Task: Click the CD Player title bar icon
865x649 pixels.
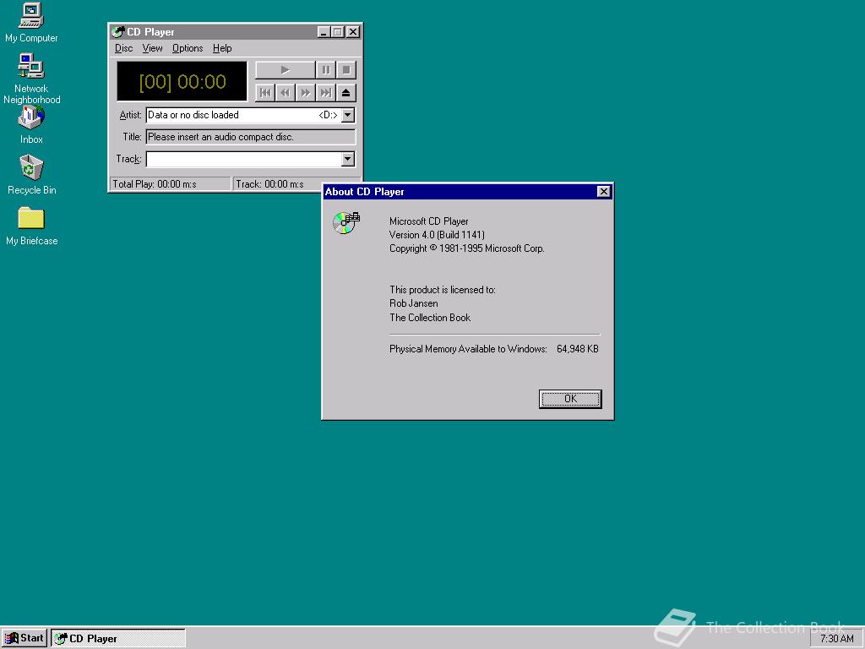Action: pos(117,32)
